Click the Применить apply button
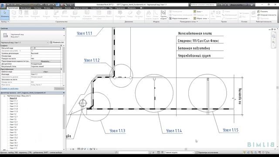 [59, 89]
